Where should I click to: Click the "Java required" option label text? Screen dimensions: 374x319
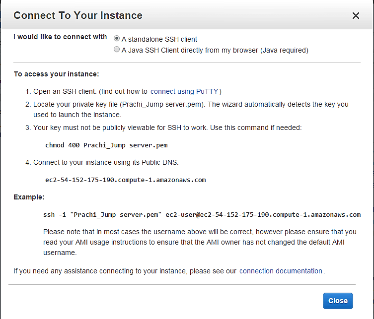coord(215,50)
